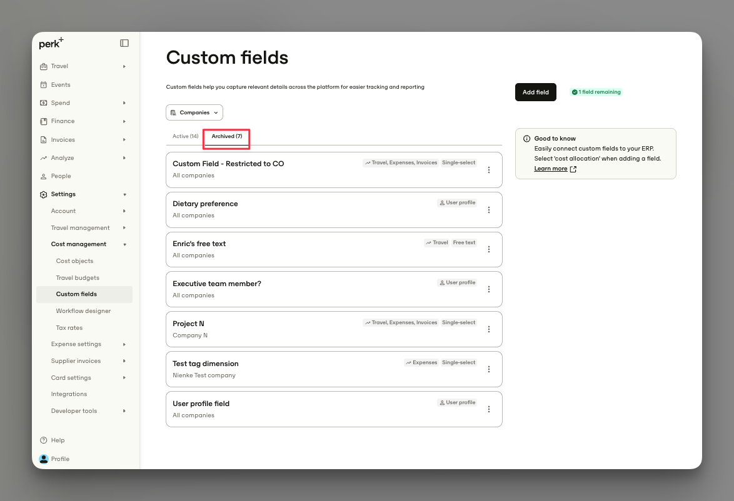
Task: Open the Companies filter dropdown
Action: coord(194,112)
